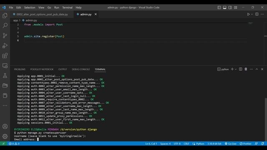
Task: Open the Manage gear menu
Action: pyautogui.click(x=5, y=136)
